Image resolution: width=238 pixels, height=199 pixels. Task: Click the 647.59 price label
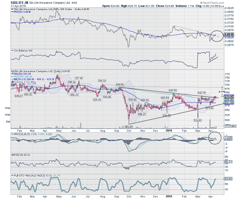[173, 90]
